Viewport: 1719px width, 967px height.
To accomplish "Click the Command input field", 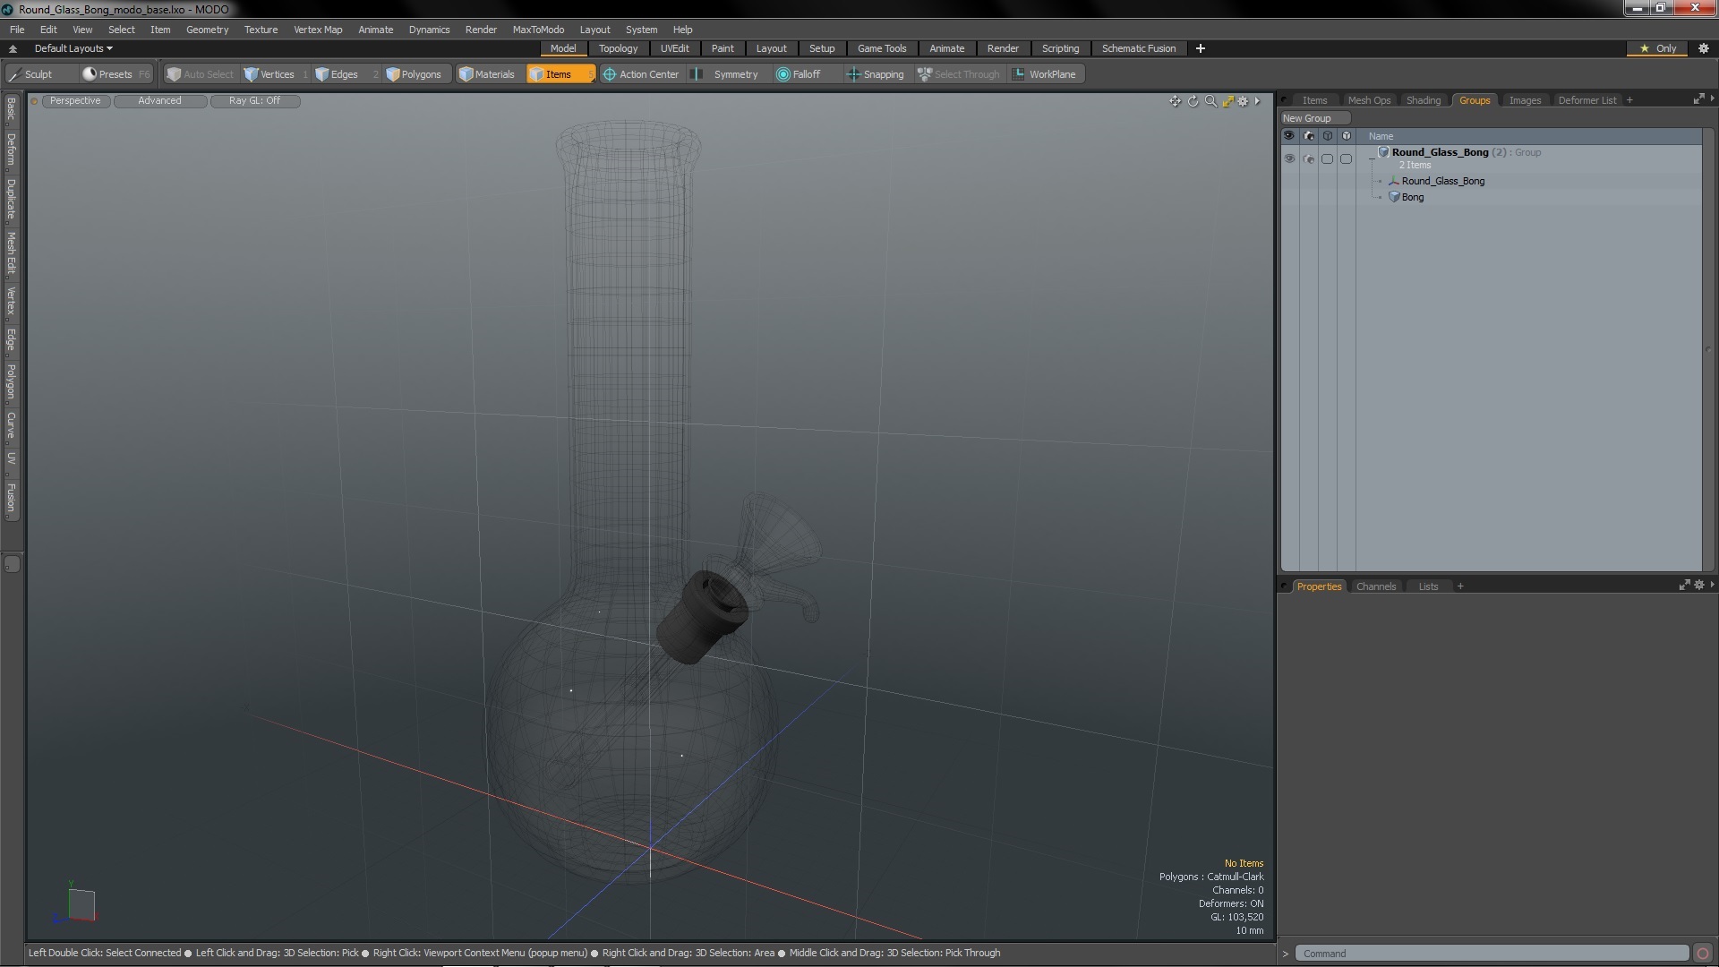I will tap(1493, 954).
